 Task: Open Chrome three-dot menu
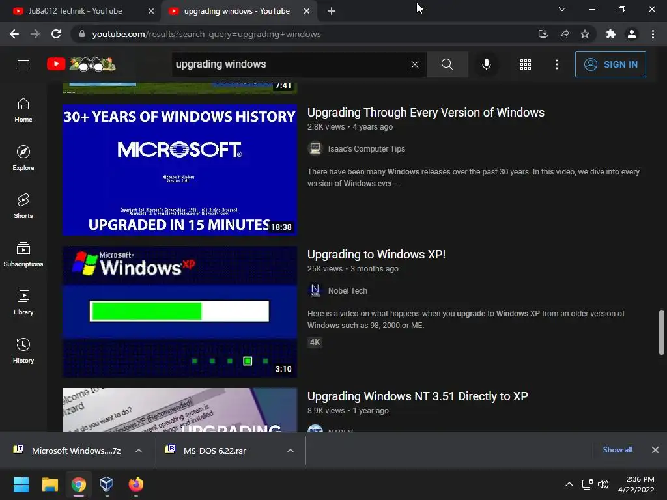653,34
